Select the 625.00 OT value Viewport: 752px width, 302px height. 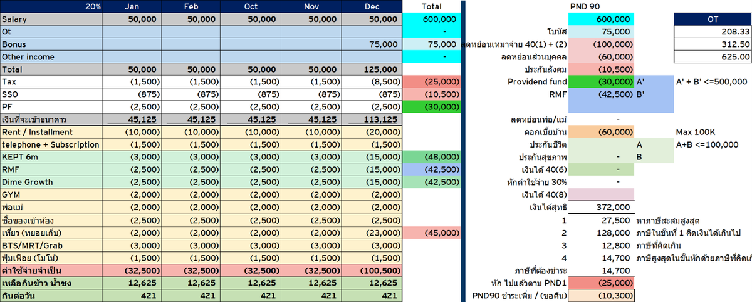click(713, 57)
